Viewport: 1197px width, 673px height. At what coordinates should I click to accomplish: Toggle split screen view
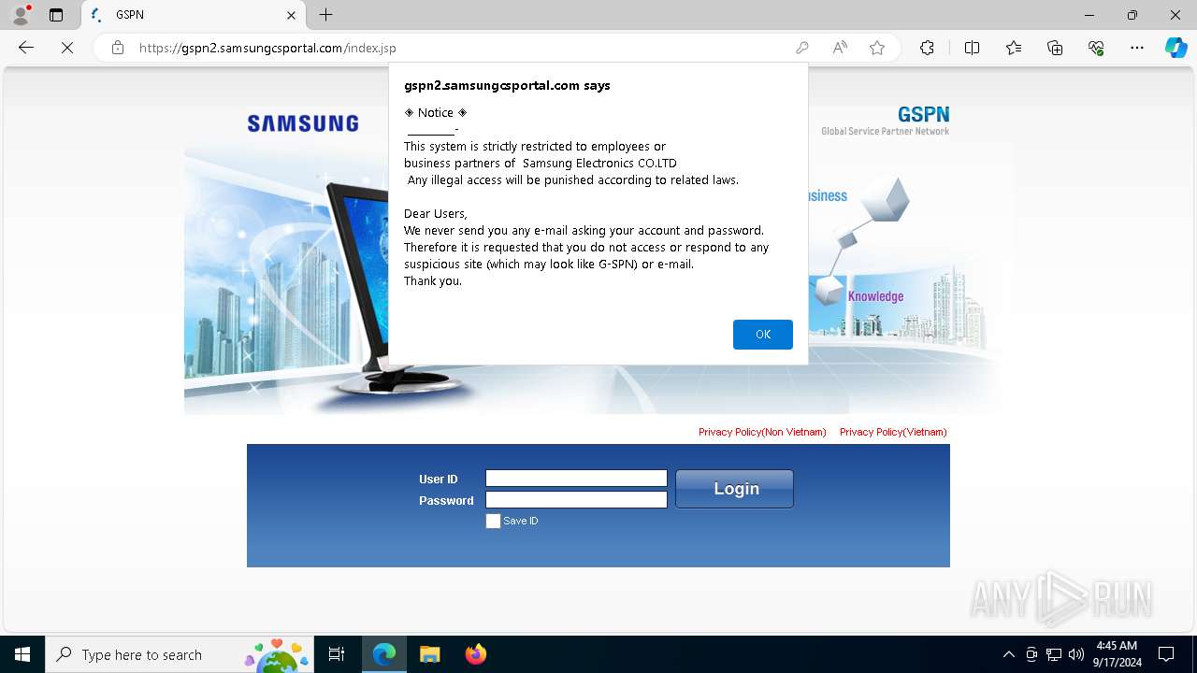972,48
